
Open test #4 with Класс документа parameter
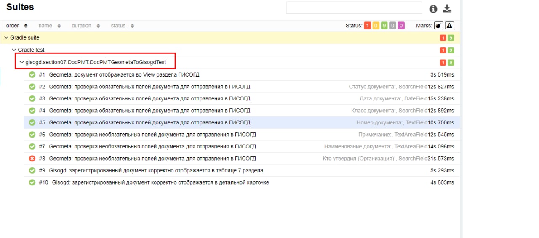tap(242, 111)
